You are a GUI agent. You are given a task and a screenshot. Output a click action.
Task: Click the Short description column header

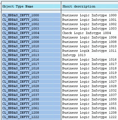pyautogui.click(x=90, y=6)
